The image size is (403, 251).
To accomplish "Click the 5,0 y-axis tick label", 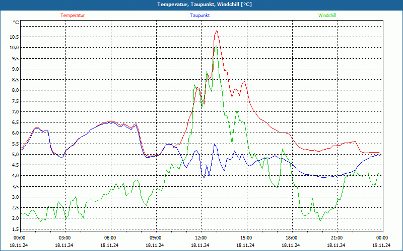I will pyautogui.click(x=15, y=155).
